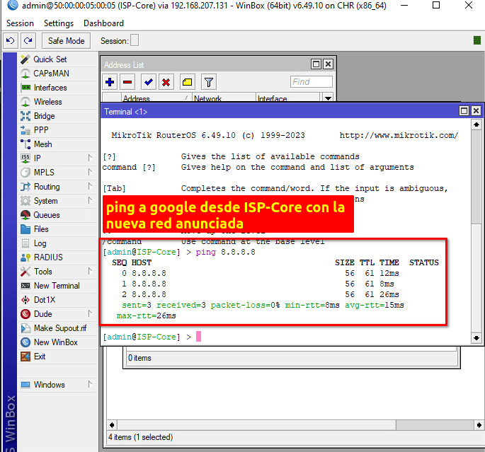Open the column dropdown arrow in Address List
The image size is (485, 452).
click(328, 99)
